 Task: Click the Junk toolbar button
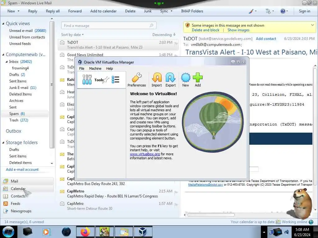click(x=148, y=11)
